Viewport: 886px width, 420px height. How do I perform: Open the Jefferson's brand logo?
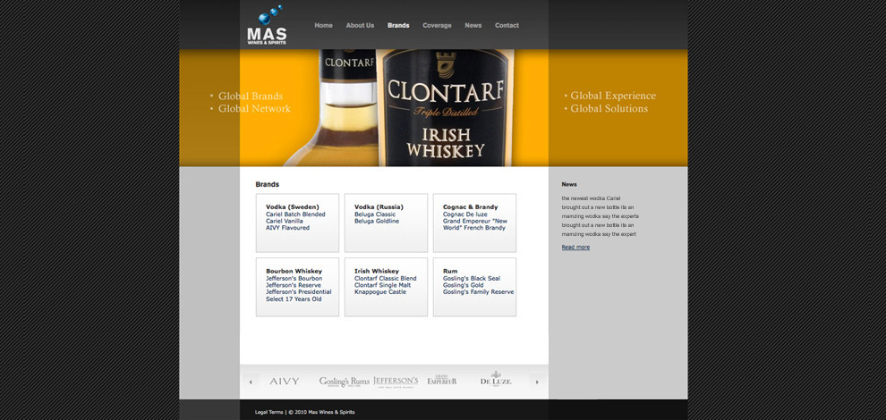(x=396, y=382)
